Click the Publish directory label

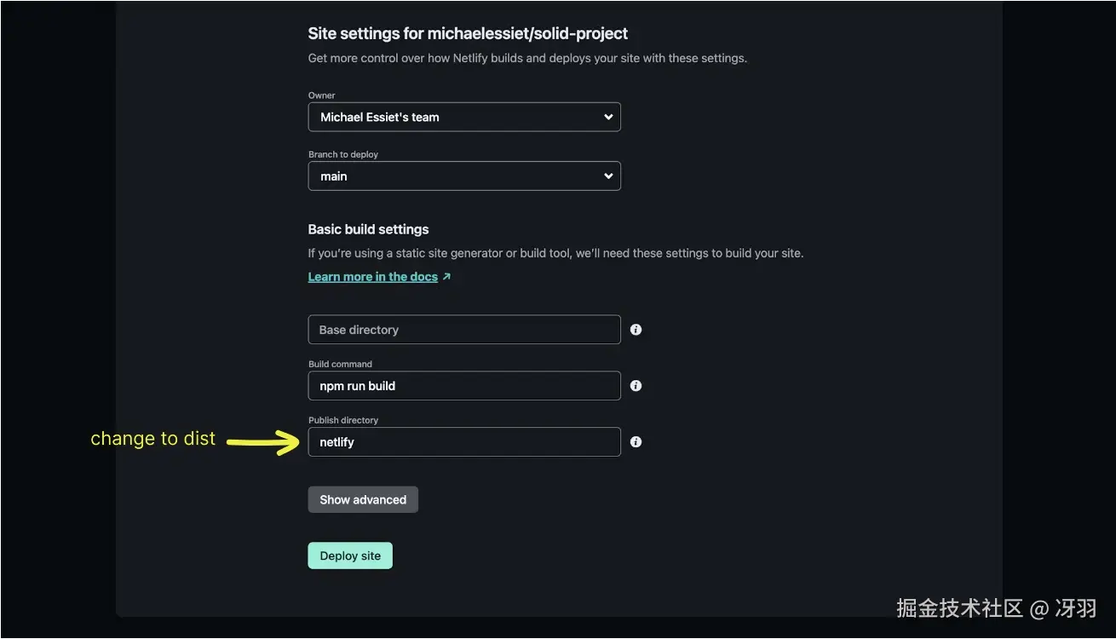click(x=343, y=420)
